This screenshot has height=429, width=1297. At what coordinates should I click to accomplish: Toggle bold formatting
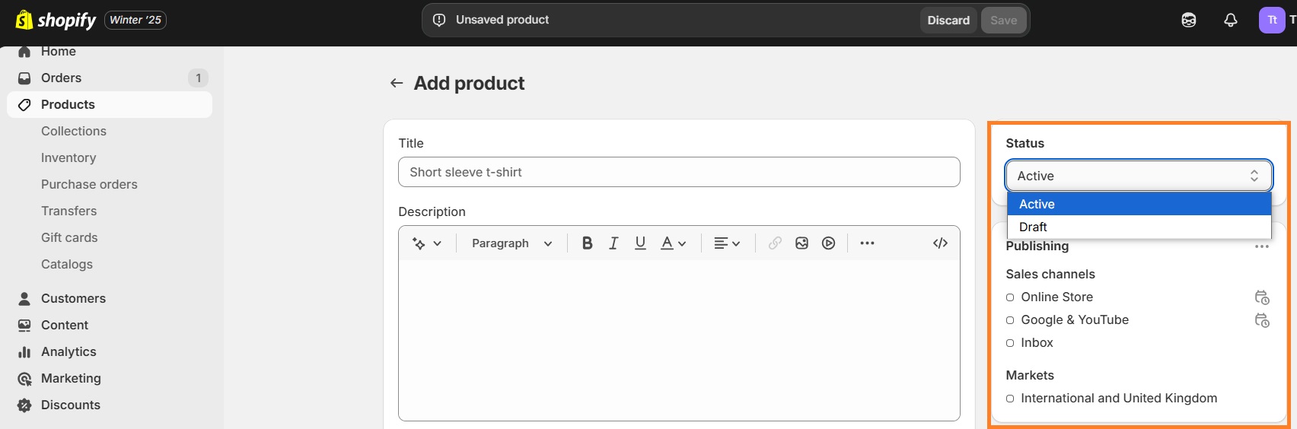[587, 243]
